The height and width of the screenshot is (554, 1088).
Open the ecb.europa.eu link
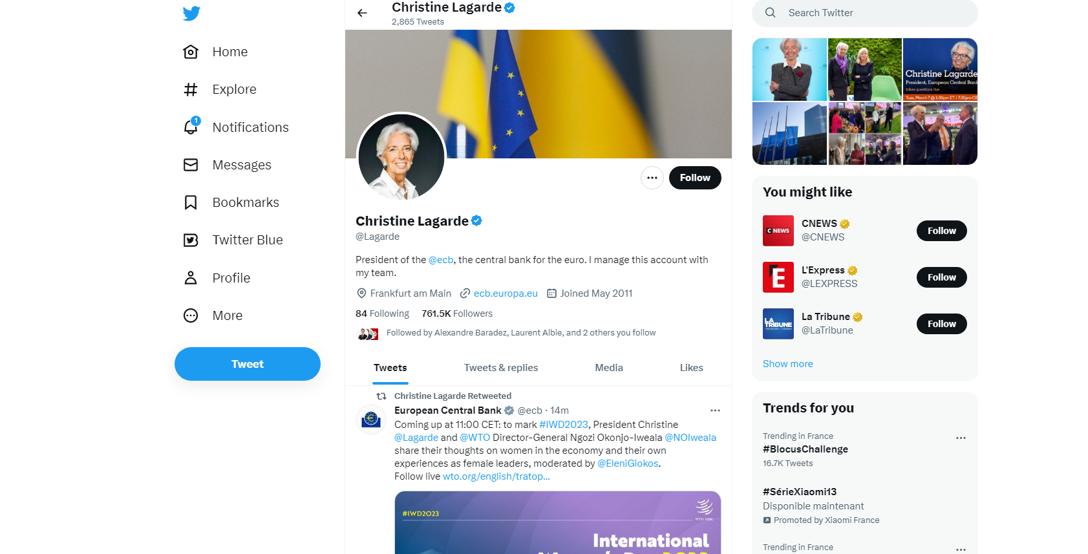click(x=506, y=293)
